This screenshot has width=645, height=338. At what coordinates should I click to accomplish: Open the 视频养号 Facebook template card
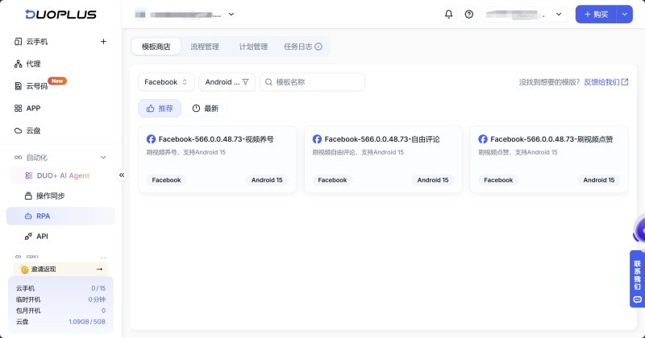[x=217, y=159]
